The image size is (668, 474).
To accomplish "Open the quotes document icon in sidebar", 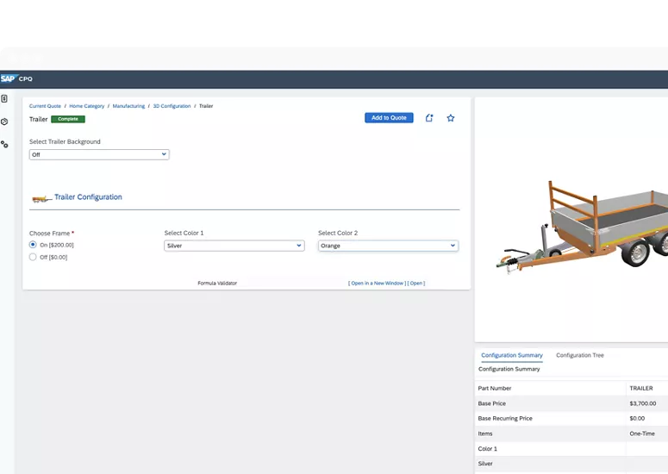I will point(4,99).
